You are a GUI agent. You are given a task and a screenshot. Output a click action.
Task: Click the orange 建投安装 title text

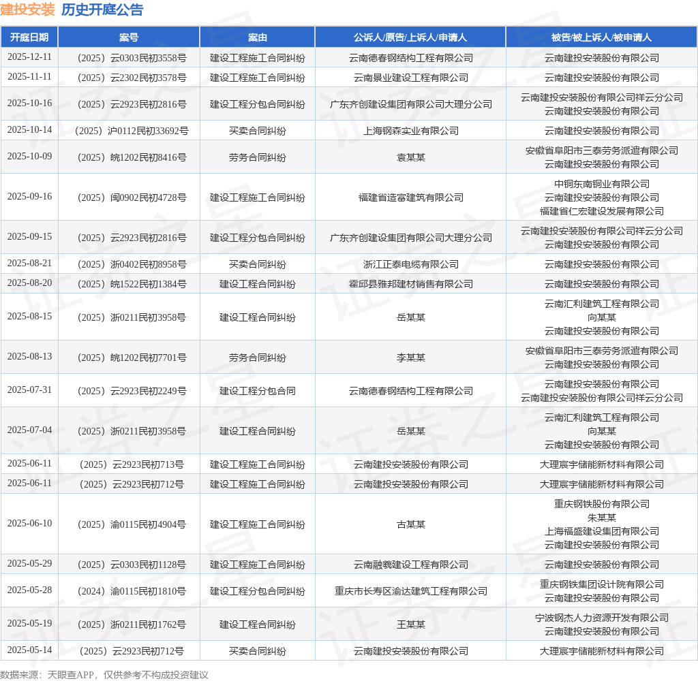click(27, 10)
